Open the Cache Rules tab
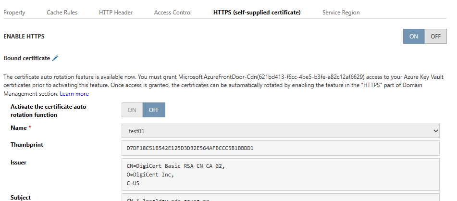This screenshot has width=457, height=201. click(62, 13)
